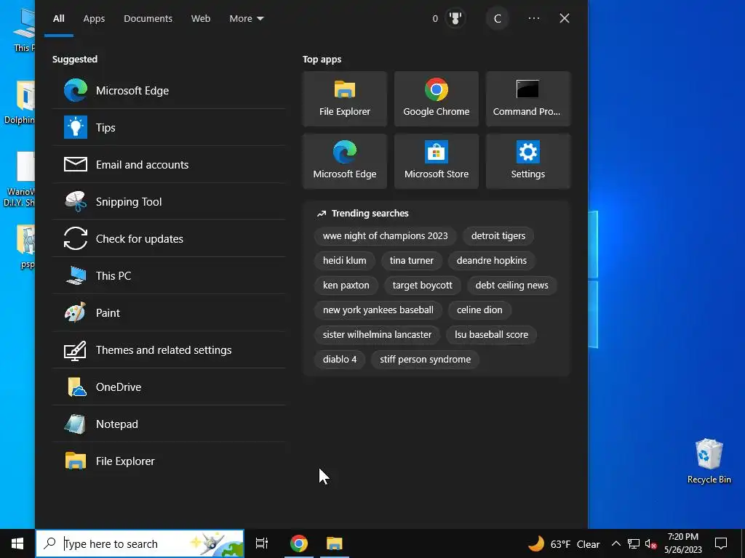
Task: Click File Explorer icon on taskbar
Action: [x=335, y=543]
